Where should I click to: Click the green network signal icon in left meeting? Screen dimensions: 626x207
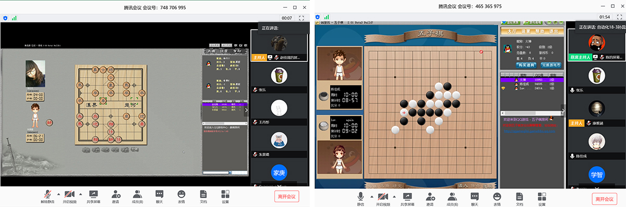(14, 18)
